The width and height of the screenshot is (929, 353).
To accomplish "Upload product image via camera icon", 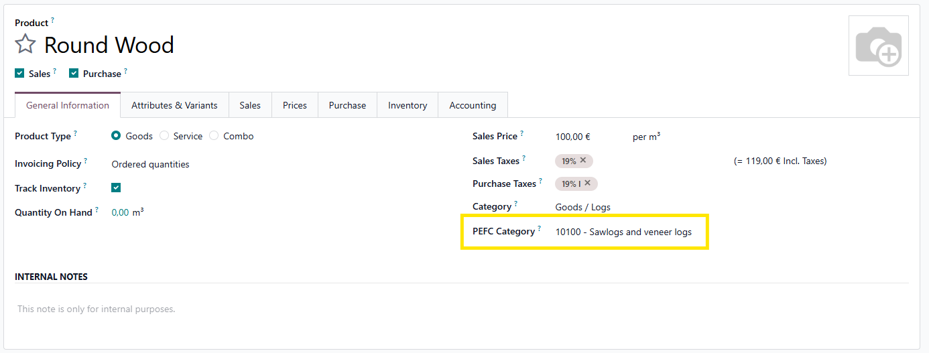I will pos(879,46).
